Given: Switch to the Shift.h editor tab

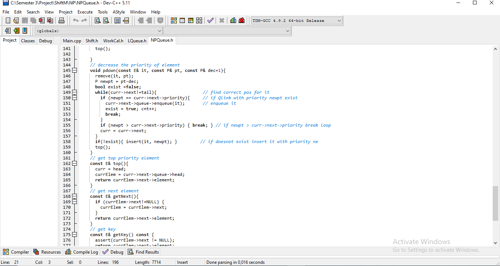Looking at the screenshot, I should pyautogui.click(x=92, y=41).
